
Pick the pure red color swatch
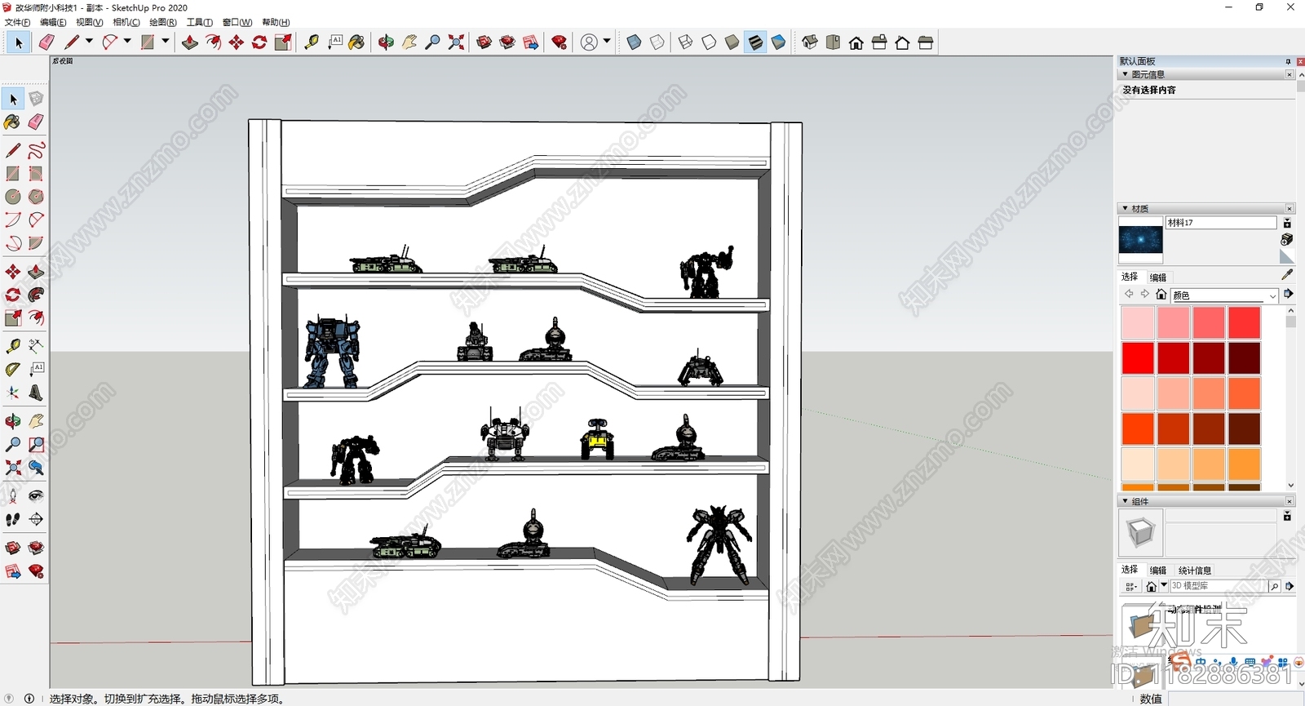[1138, 358]
